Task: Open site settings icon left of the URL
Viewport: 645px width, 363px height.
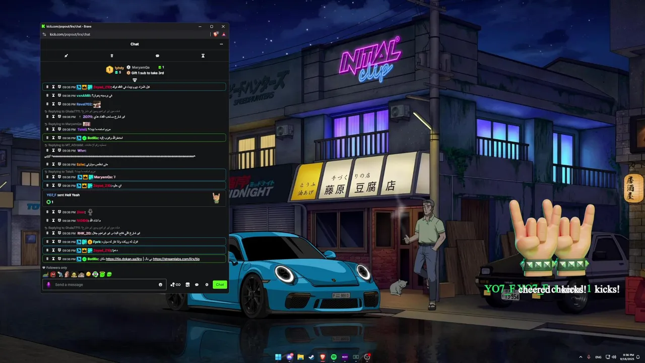Action: tap(44, 34)
